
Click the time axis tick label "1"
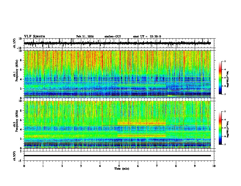43,166
